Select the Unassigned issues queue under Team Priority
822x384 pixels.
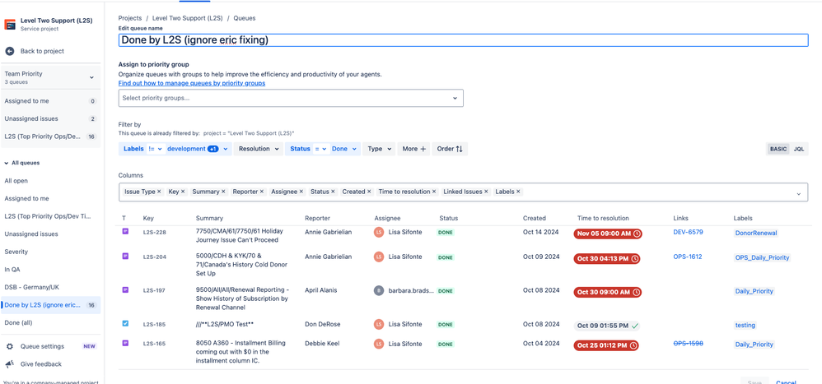click(31, 118)
